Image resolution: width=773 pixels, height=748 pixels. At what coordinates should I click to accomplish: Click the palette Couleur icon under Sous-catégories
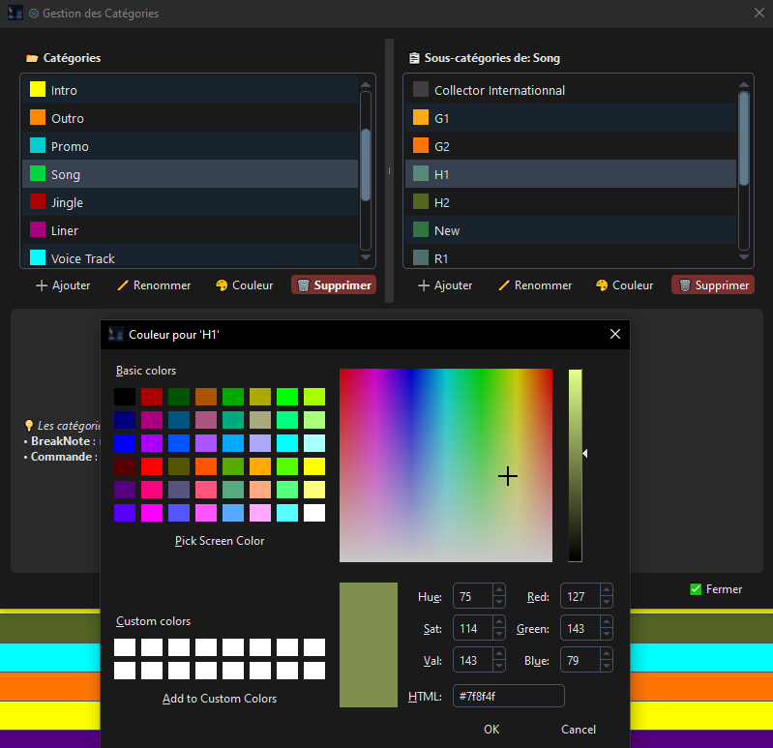(602, 286)
